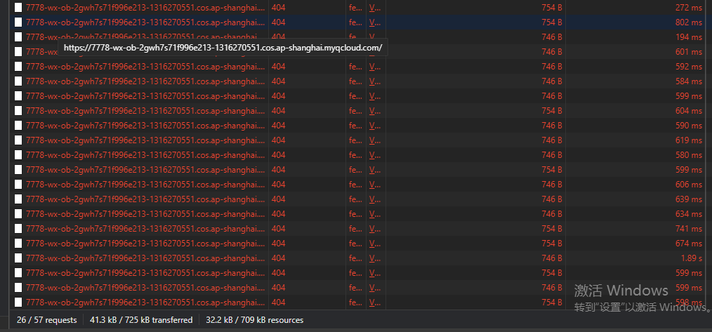Click the '601 ms' time value
This screenshot has width=712, height=332.
tap(689, 52)
